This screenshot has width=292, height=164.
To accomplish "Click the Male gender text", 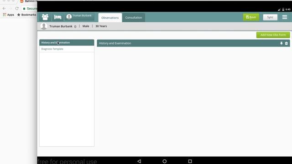I will [x=86, y=26].
